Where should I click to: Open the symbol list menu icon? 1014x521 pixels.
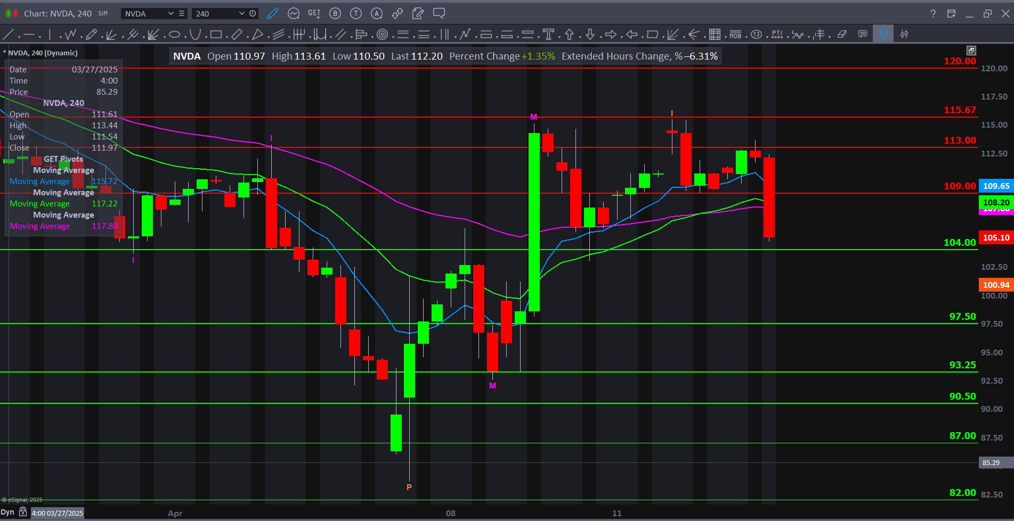(182, 13)
